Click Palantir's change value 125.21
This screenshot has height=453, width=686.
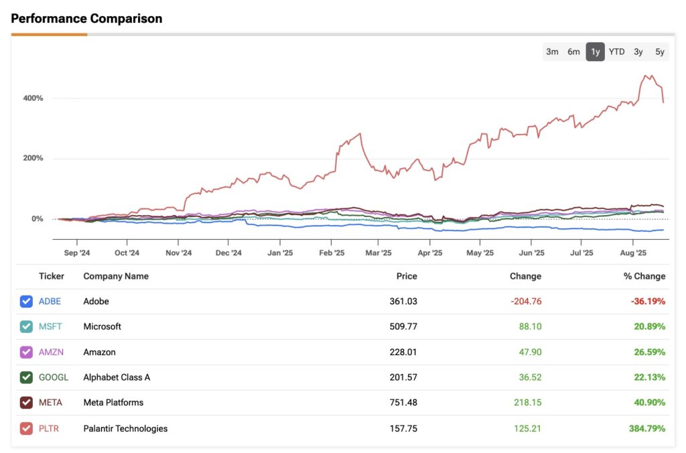coord(528,428)
